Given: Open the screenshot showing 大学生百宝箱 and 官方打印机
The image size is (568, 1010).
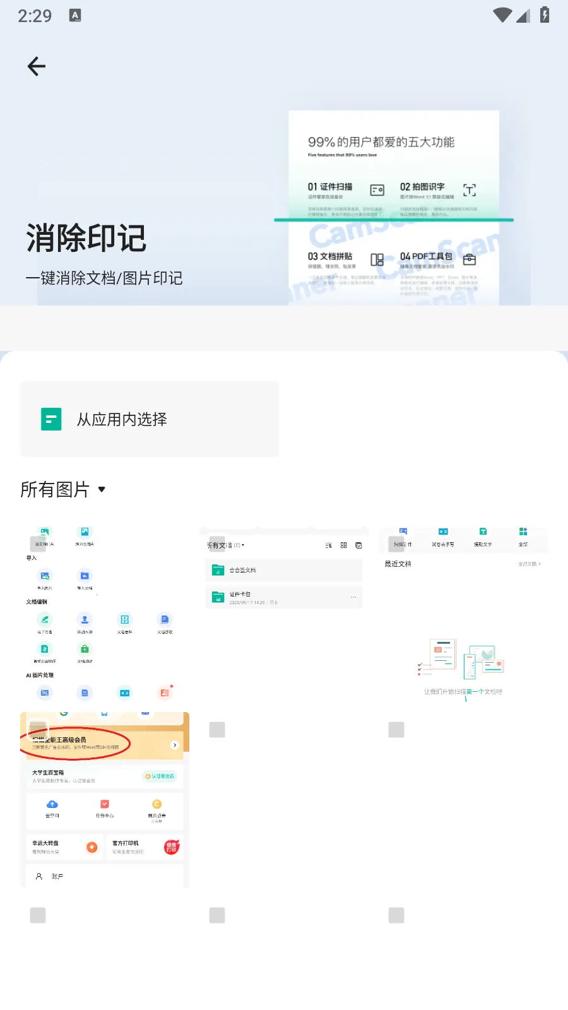Looking at the screenshot, I should point(105,821).
